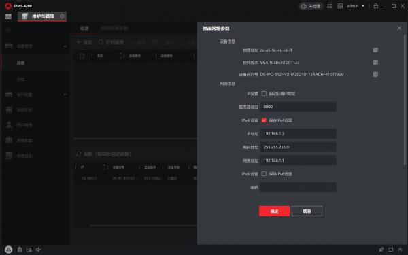Select the device tab above device list
This screenshot has height=255, width=408.
[x=84, y=29]
